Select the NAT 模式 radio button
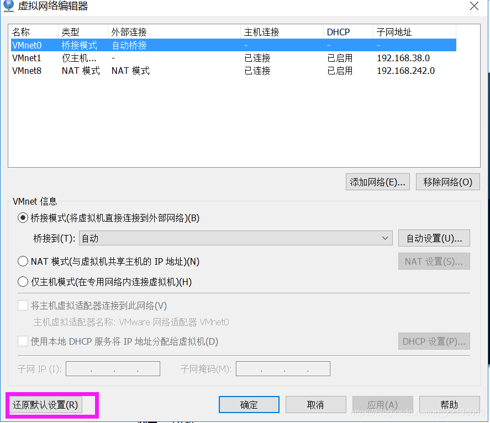 [x=23, y=261]
